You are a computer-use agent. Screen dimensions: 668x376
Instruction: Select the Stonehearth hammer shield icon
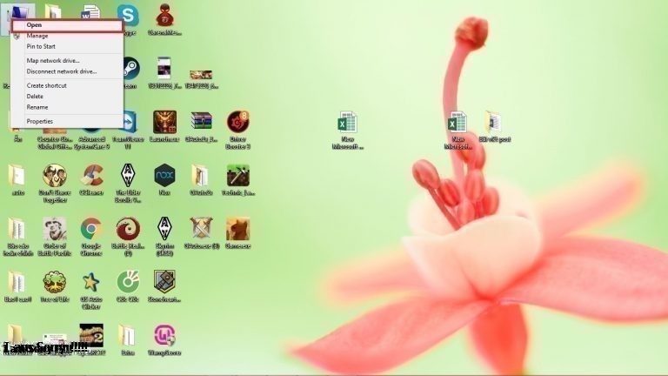164,282
